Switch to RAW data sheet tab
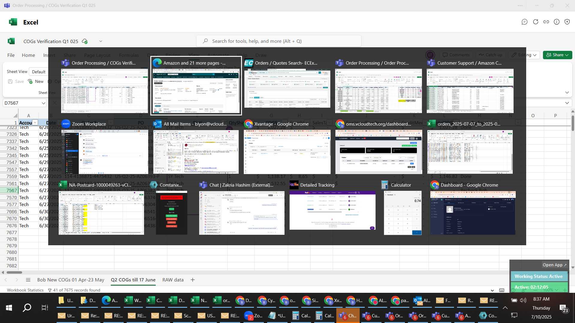The width and height of the screenshot is (575, 323). click(x=173, y=280)
